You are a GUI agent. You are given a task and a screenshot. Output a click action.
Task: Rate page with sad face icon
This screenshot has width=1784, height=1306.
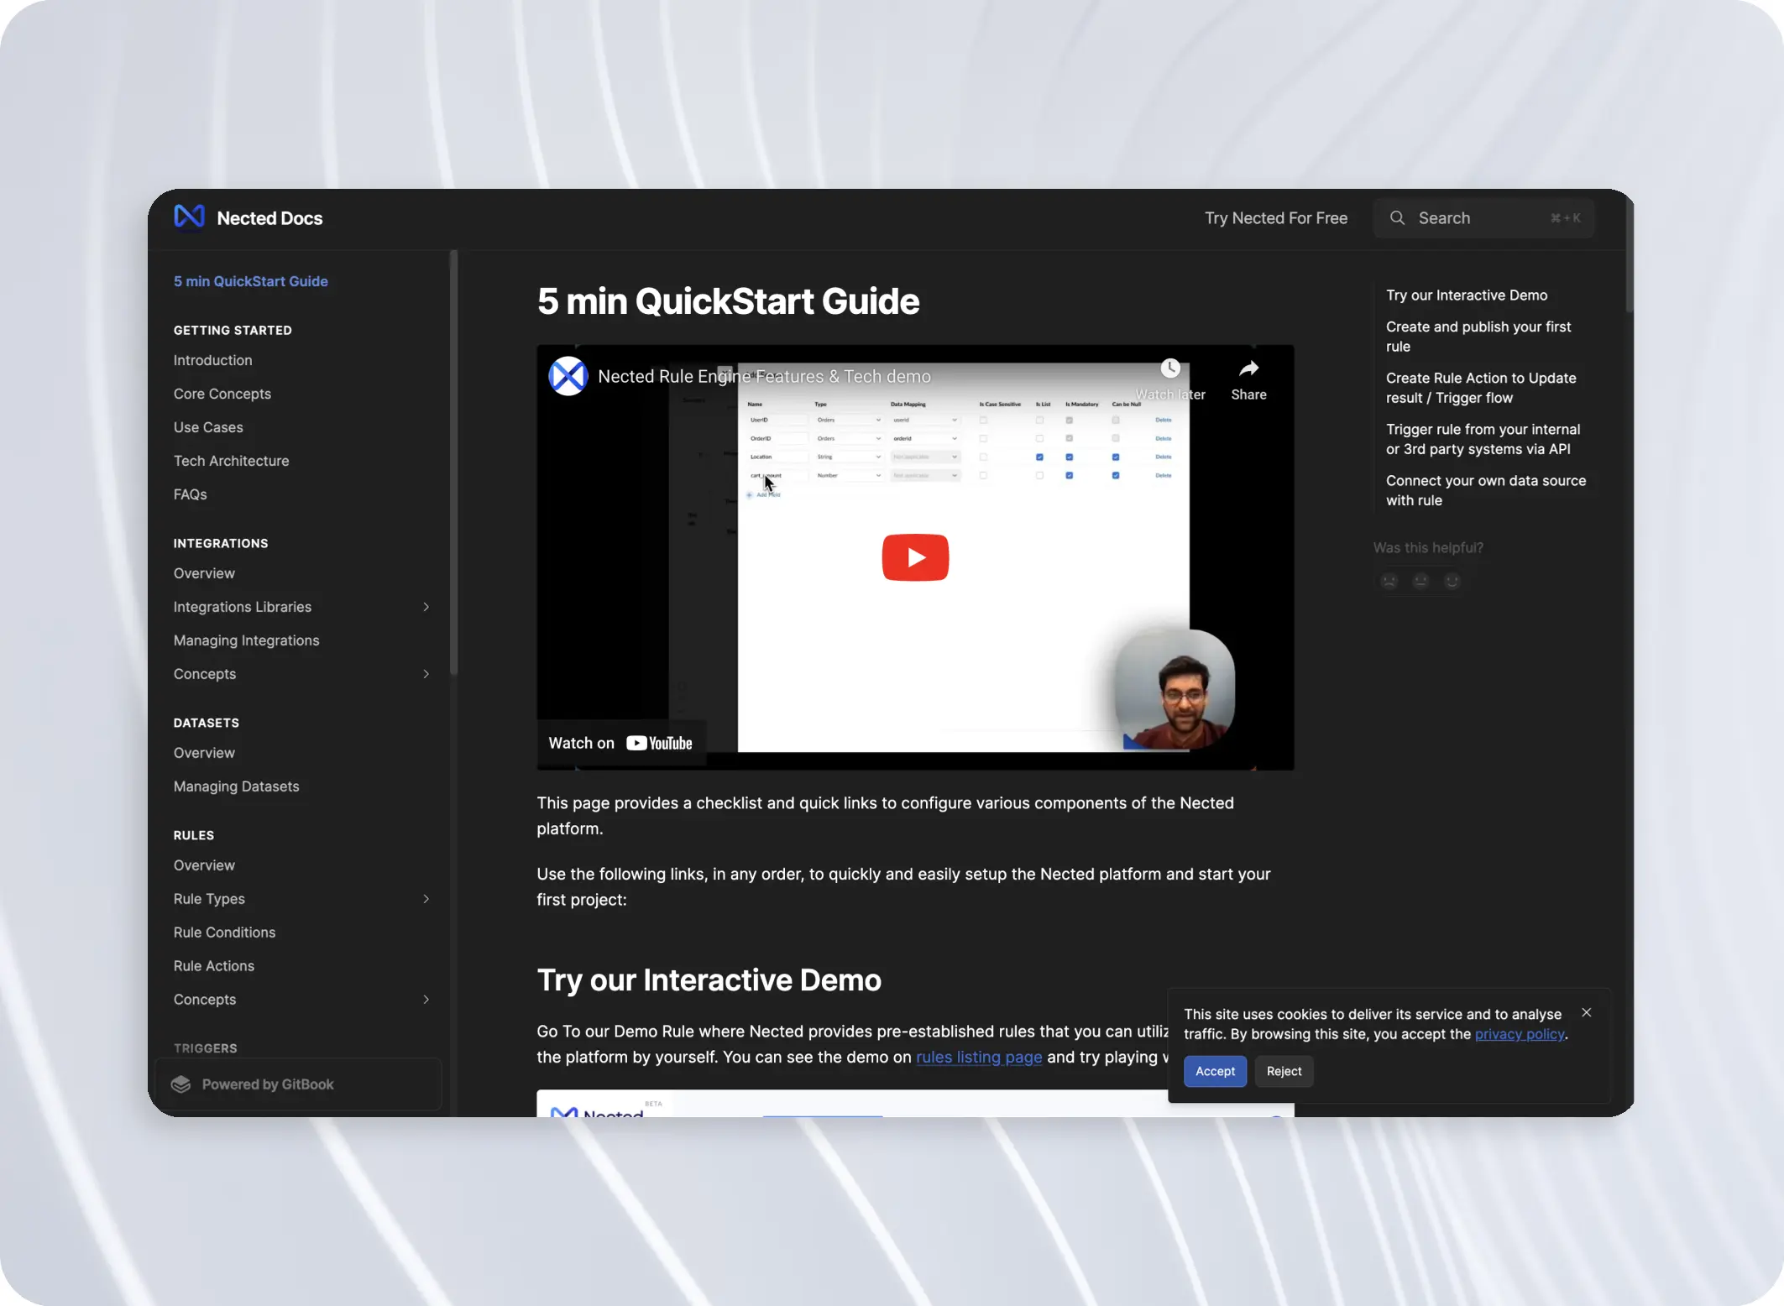(1389, 581)
